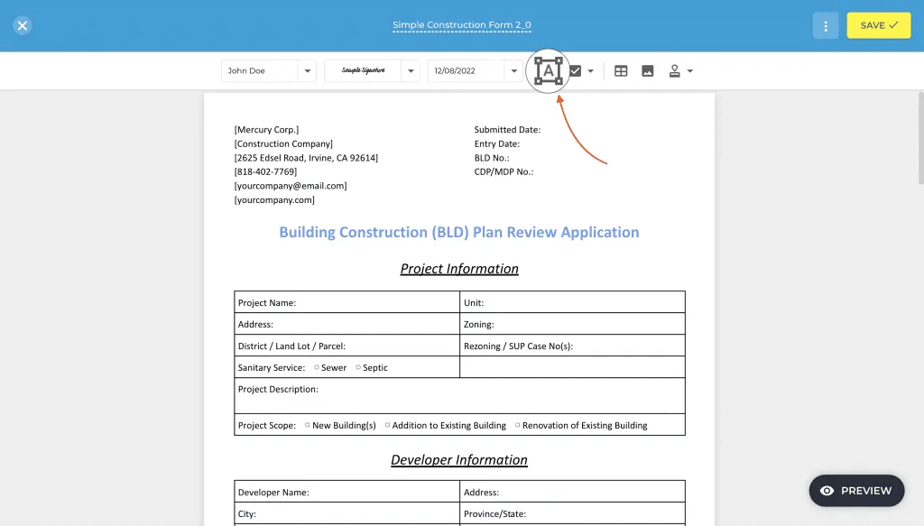Viewport: 924px width, 526px height.
Task: Select the checkbox annotation tool
Action: (x=573, y=70)
